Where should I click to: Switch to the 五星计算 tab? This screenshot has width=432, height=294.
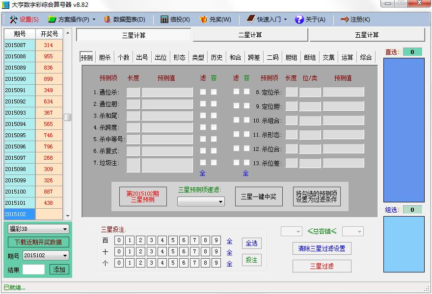click(x=367, y=35)
